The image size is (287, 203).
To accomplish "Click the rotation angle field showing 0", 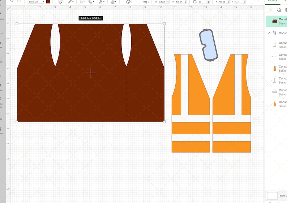I will click(x=202, y=2).
